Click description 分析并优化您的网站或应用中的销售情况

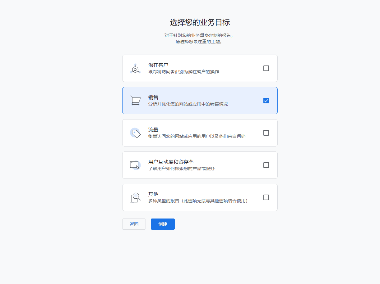pyautogui.click(x=188, y=104)
